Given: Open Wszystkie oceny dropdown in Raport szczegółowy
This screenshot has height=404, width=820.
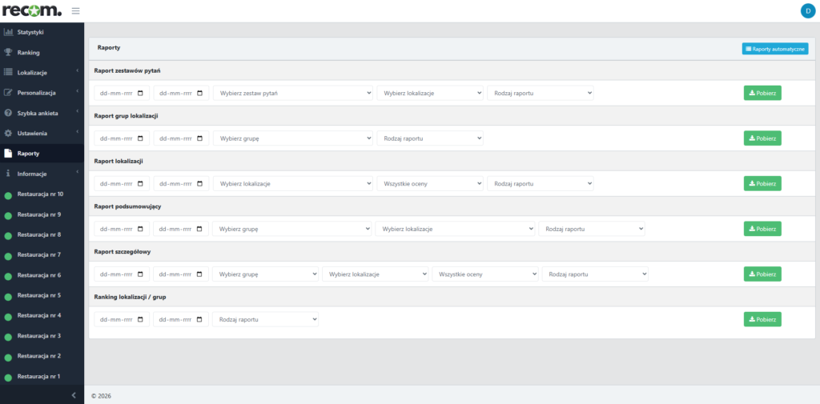Looking at the screenshot, I should 484,274.
